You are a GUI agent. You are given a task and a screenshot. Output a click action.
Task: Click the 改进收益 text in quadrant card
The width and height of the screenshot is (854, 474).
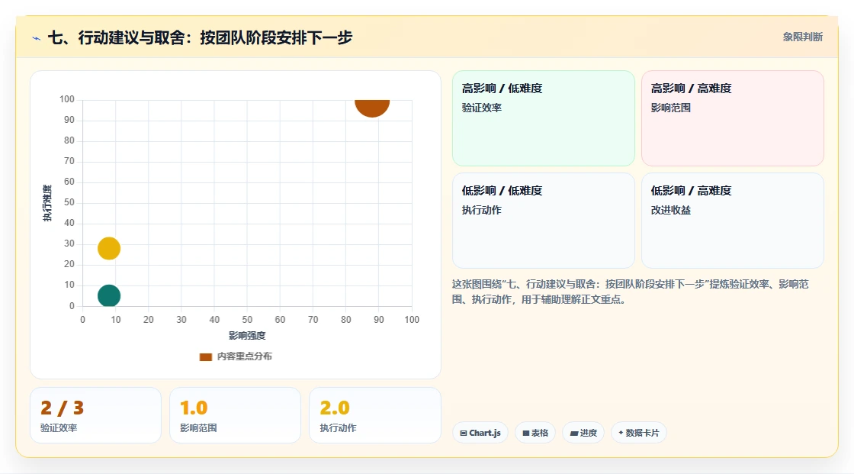670,210
